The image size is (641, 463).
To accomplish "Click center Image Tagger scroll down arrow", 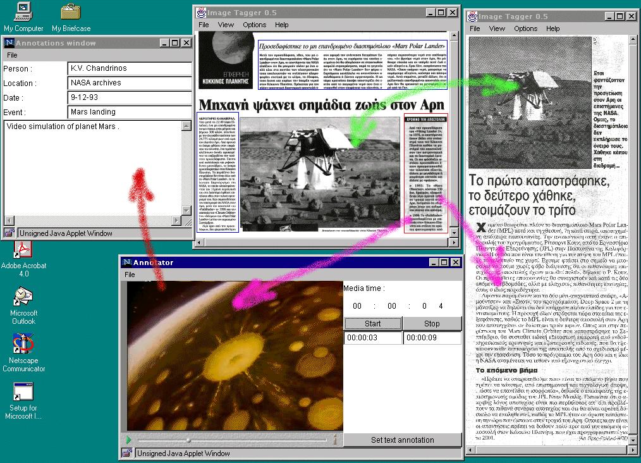I will pyautogui.click(x=454, y=233).
